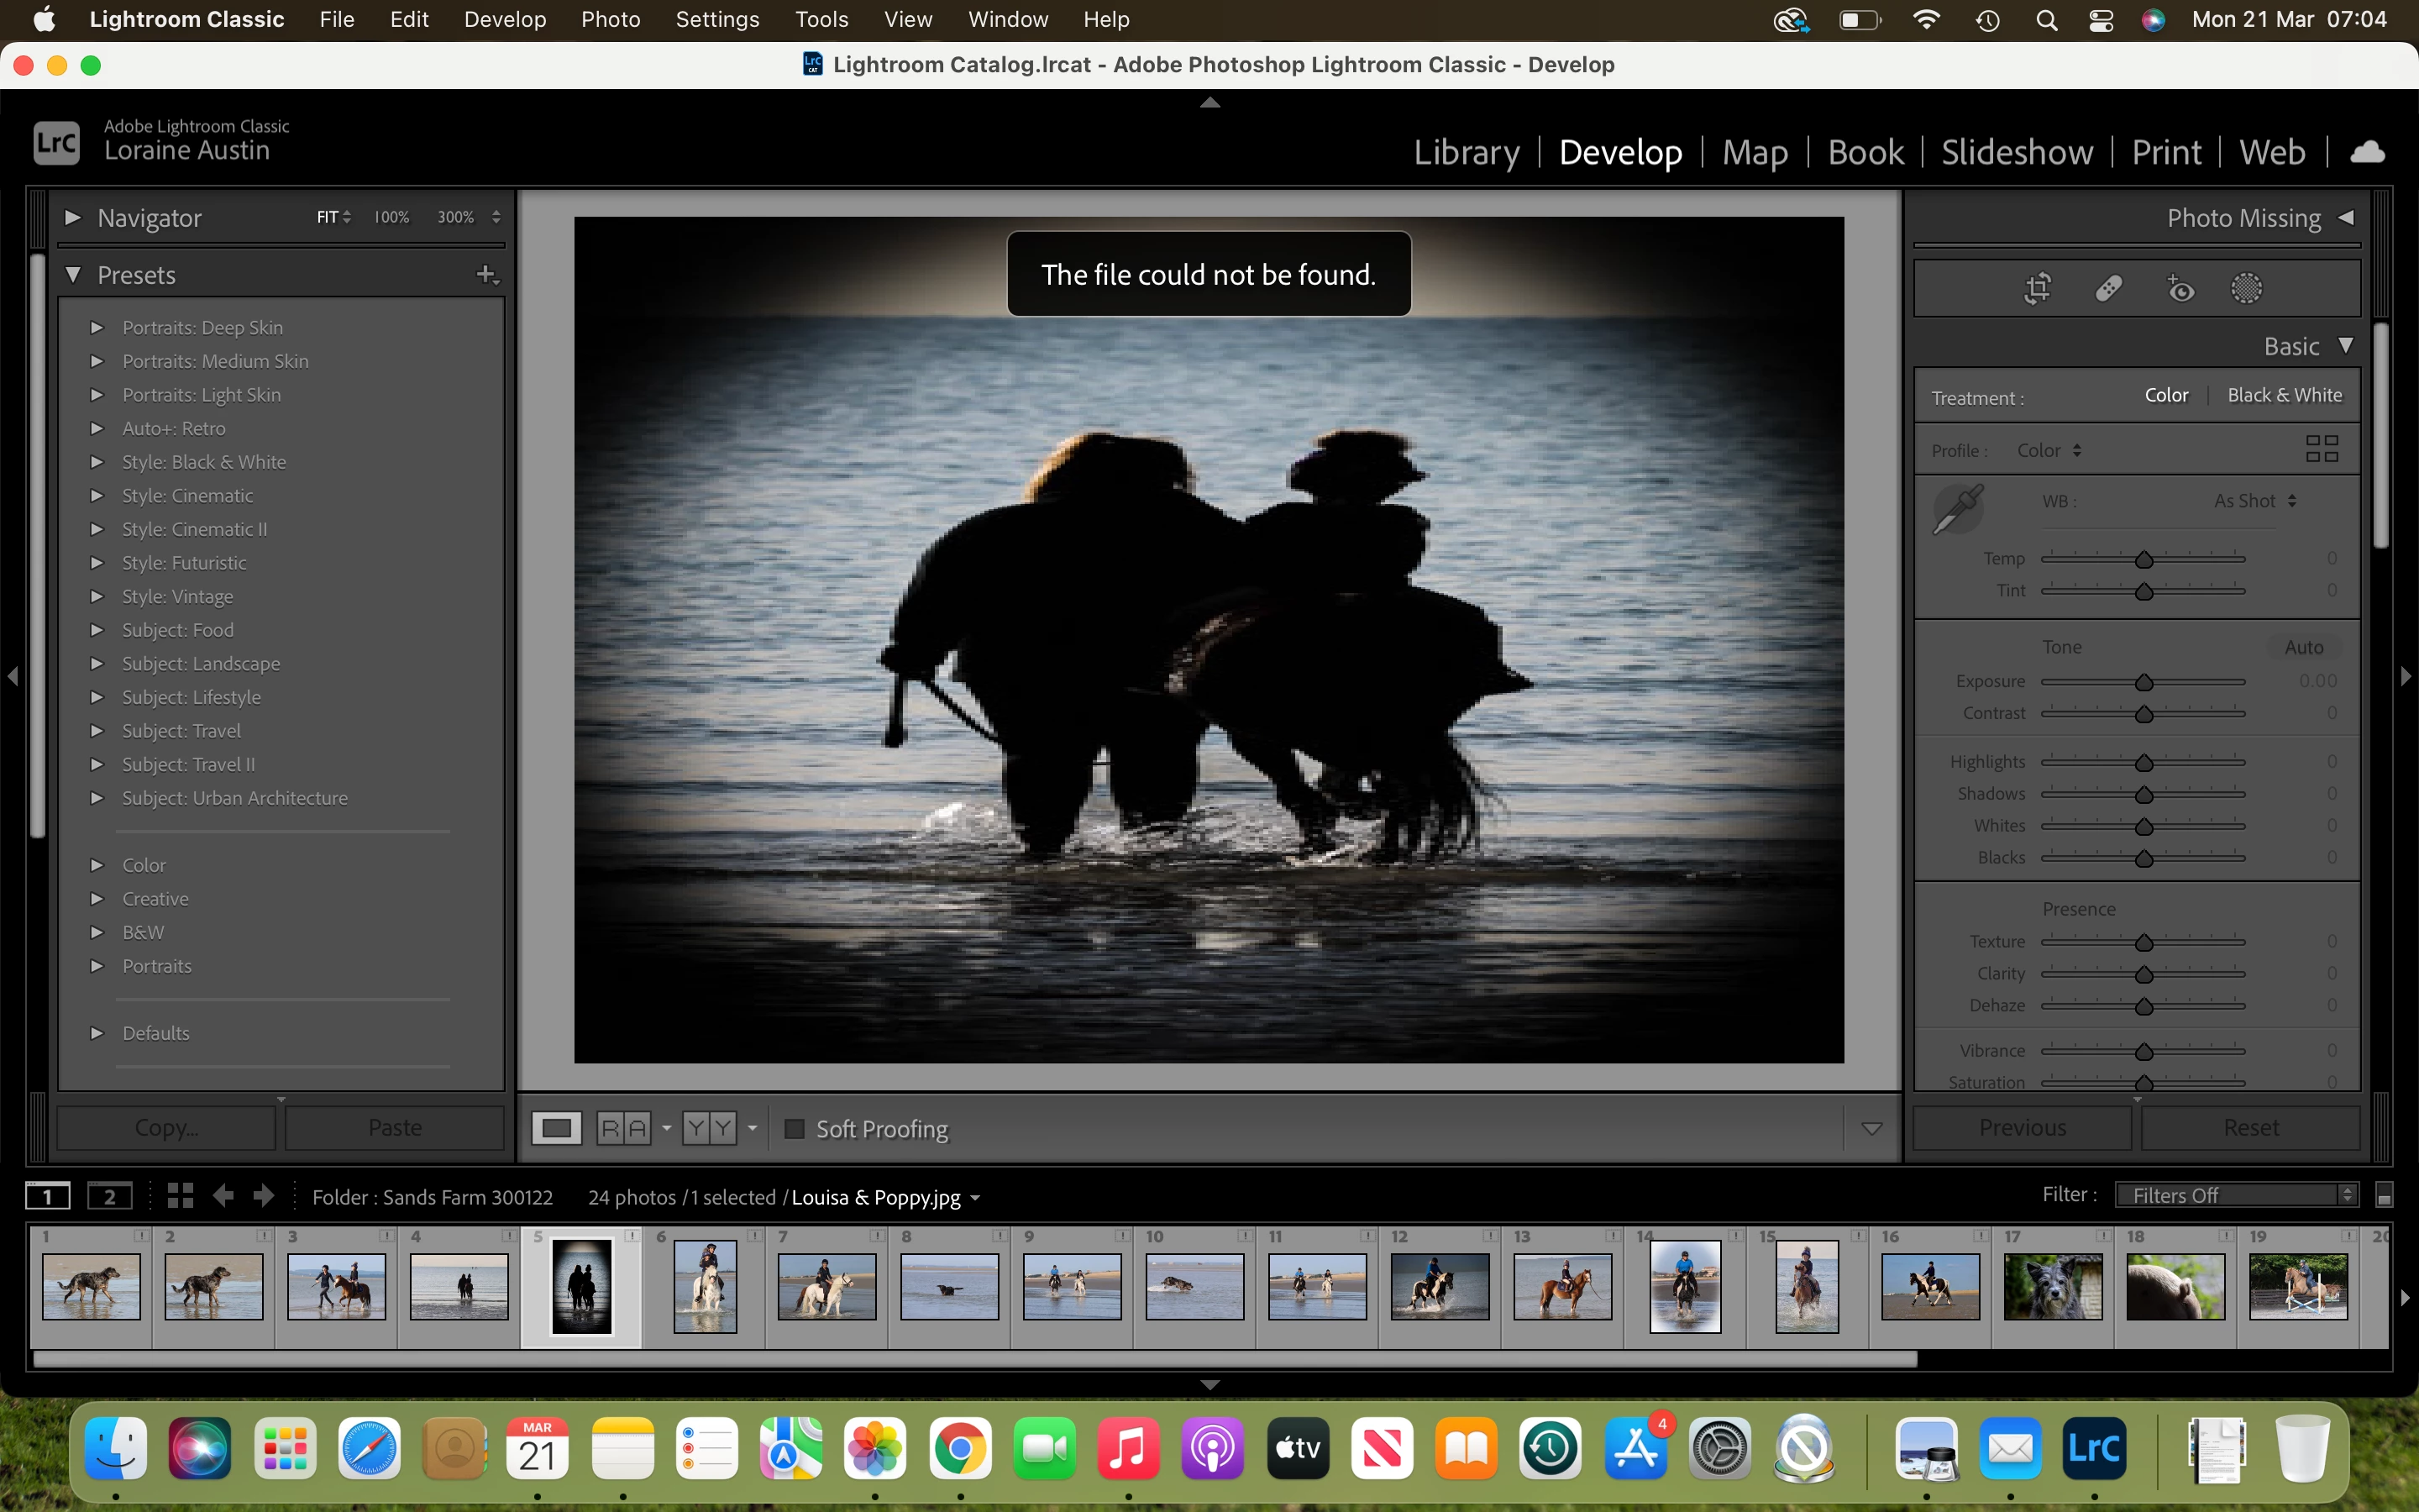Open the Profile Browser grid icon
This screenshot has width=2419, height=1512.
[2321, 448]
